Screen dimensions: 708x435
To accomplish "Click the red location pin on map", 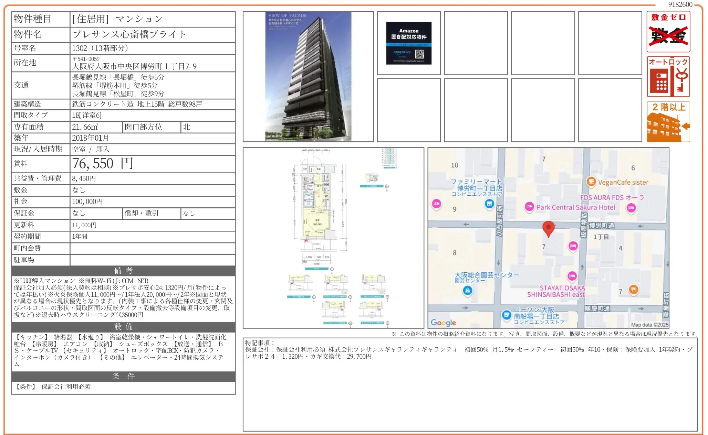I will pyautogui.click(x=548, y=228).
